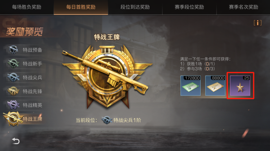The width and height of the screenshot is (270, 151).
Task: Tap the green 172800 reward item
Action: pos(190,85)
